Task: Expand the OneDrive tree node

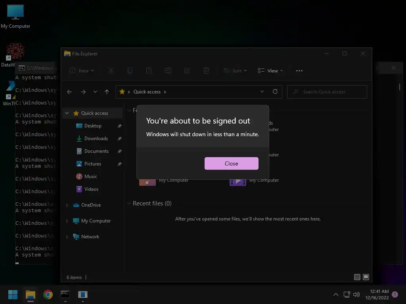Action: point(67,205)
